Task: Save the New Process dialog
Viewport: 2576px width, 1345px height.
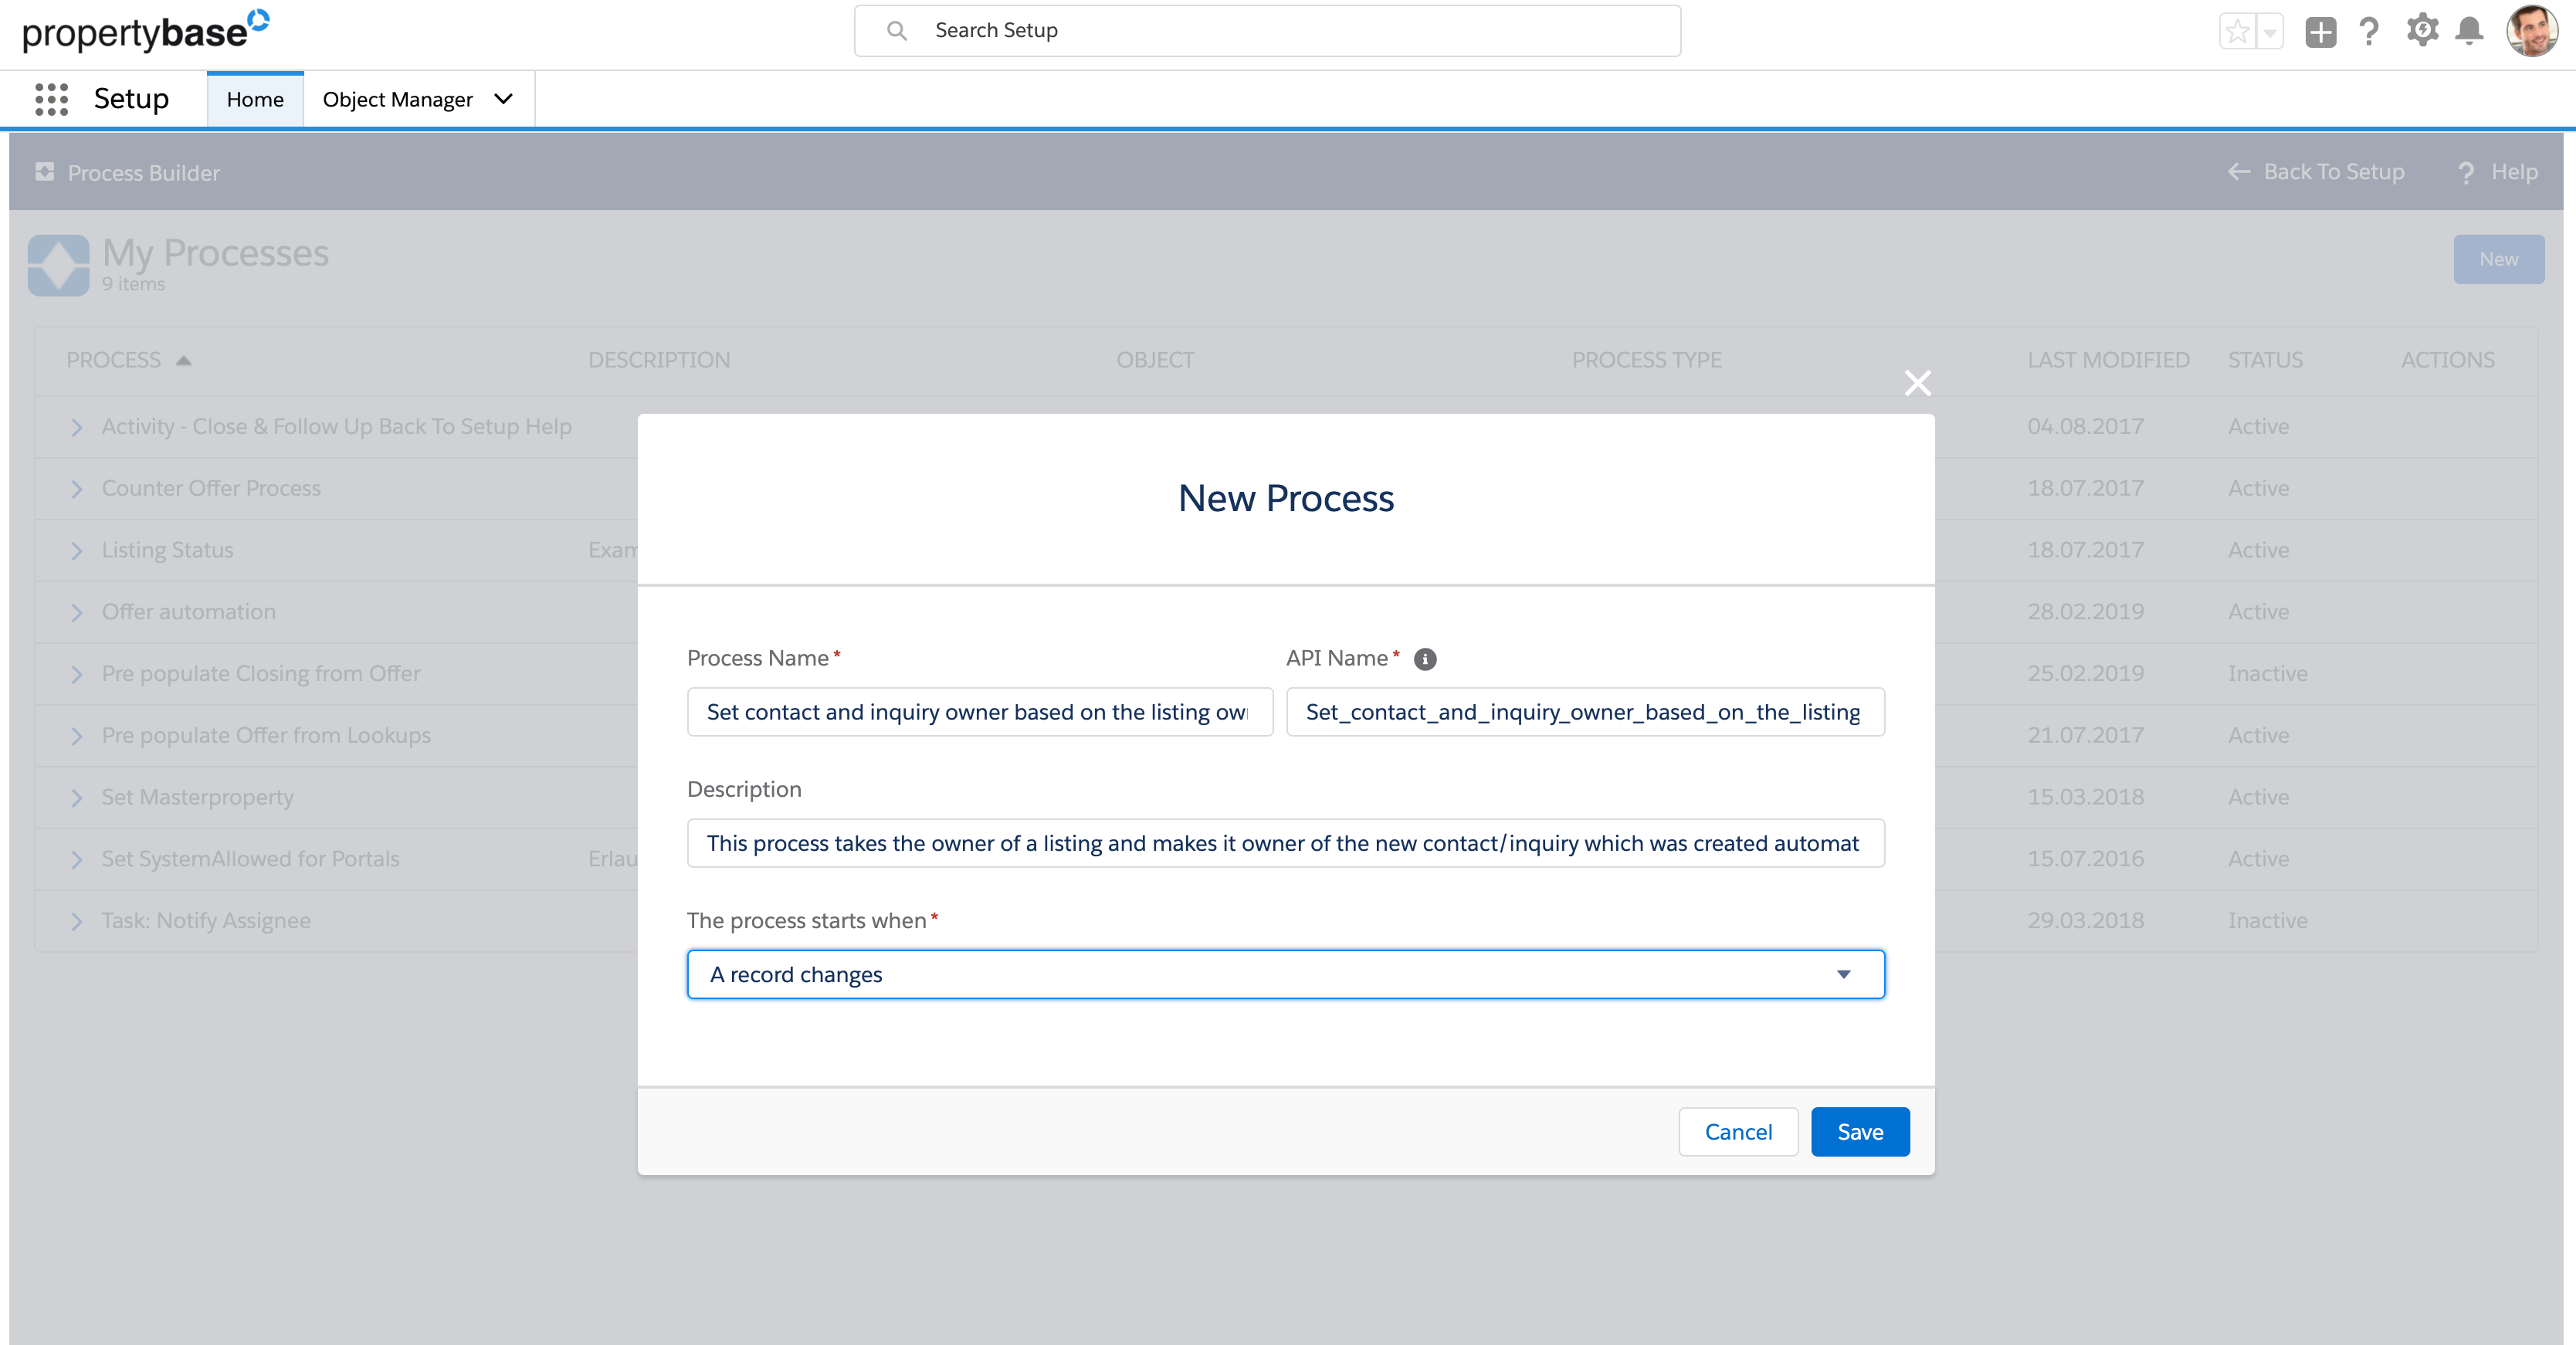Action: point(1859,1131)
